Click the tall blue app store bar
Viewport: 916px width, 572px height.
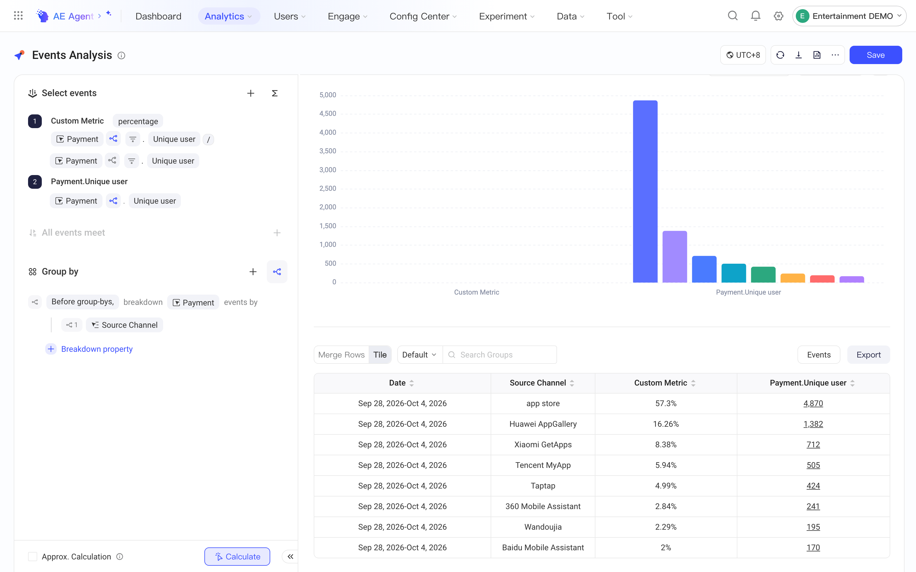pyautogui.click(x=645, y=191)
